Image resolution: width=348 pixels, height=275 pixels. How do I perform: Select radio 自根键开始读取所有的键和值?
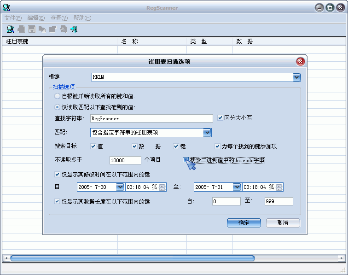click(x=57, y=96)
